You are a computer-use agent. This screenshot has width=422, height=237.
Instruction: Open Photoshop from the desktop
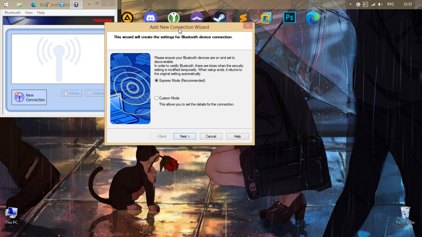289,18
